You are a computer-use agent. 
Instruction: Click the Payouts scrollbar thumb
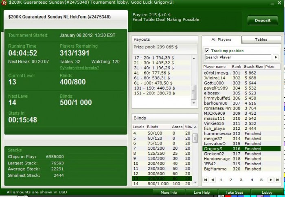(x=194, y=92)
